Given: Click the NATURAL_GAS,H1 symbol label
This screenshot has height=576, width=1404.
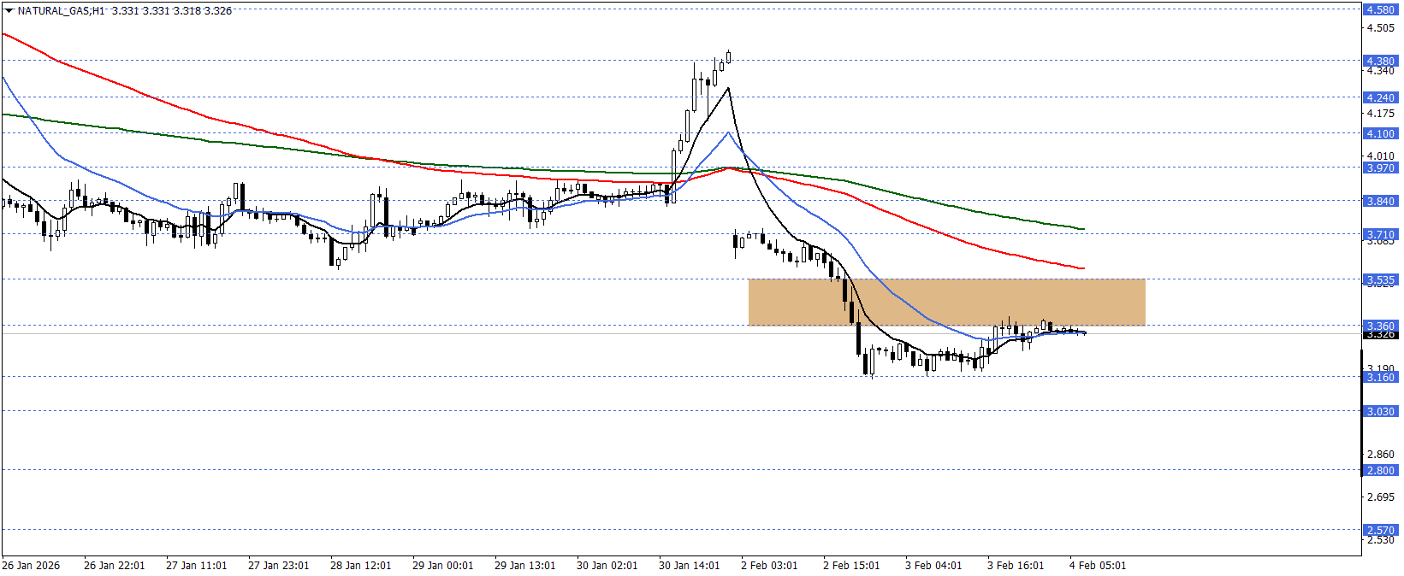Looking at the screenshot, I should coord(62,11).
